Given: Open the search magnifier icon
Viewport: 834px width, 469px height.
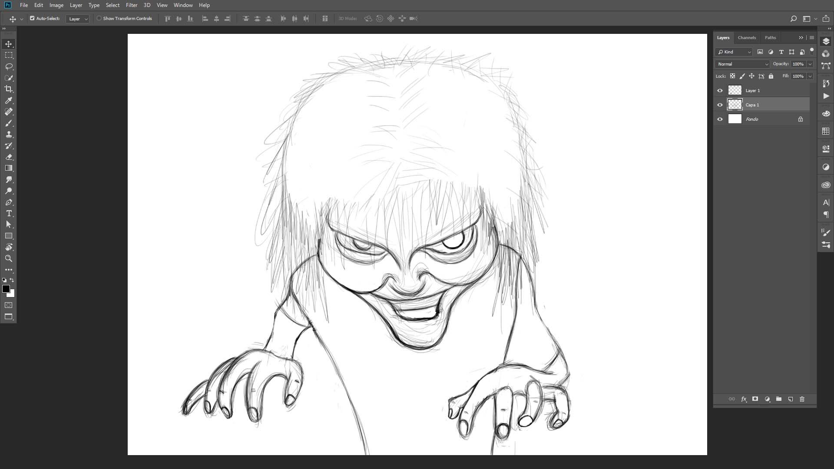Looking at the screenshot, I should click(793, 19).
